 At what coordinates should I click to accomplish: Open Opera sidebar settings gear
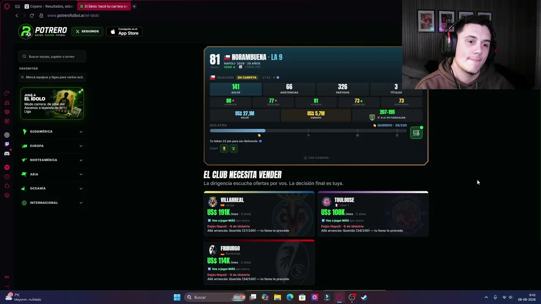pyautogui.click(x=7, y=195)
